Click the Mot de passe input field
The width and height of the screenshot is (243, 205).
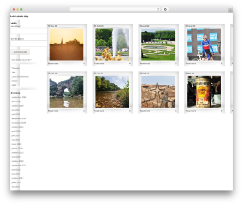pos(29,44)
